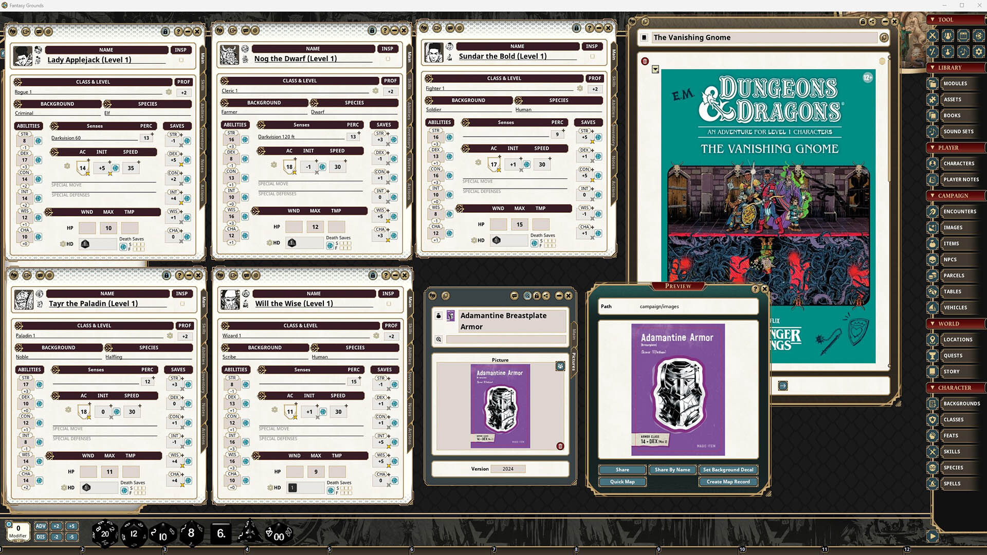Roll the d20 die
This screenshot has width=987, height=555.
tap(104, 533)
